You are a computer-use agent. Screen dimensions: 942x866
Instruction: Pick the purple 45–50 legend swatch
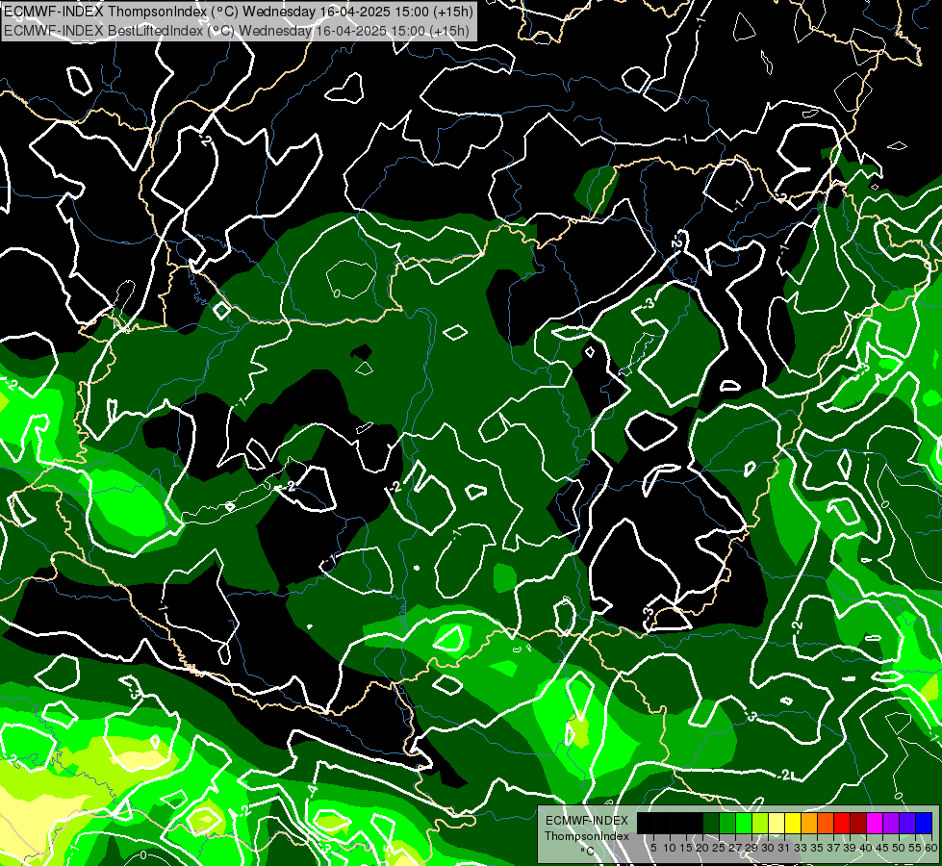point(891,823)
